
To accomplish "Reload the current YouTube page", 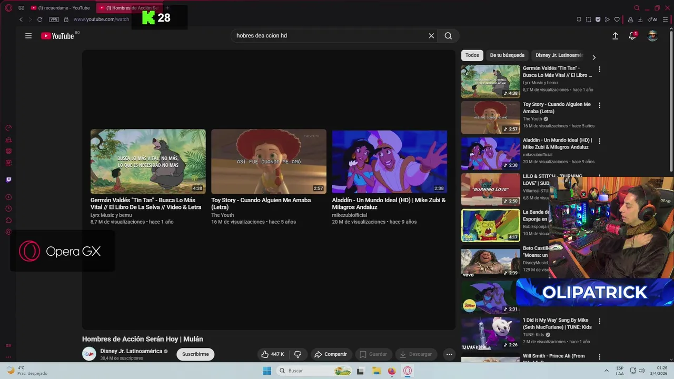I will 39,19.
